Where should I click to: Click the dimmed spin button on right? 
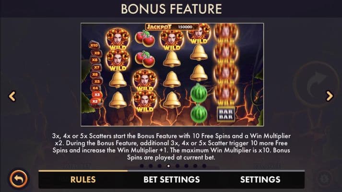316,84
